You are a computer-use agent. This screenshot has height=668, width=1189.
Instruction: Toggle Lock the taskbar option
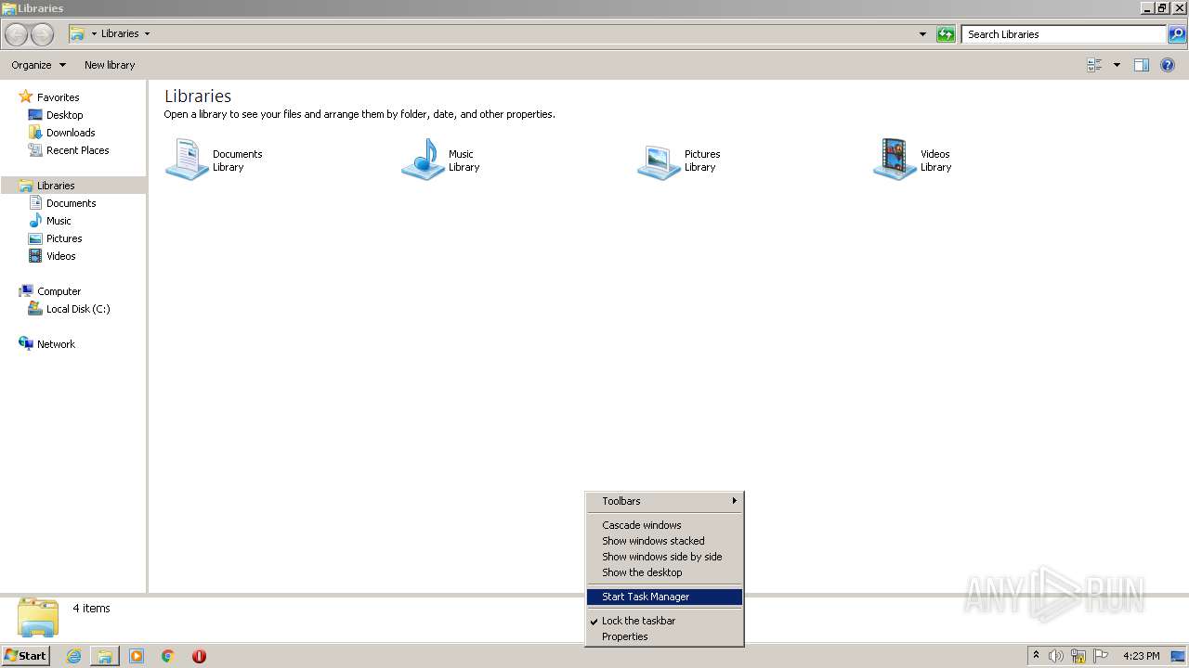pos(664,621)
